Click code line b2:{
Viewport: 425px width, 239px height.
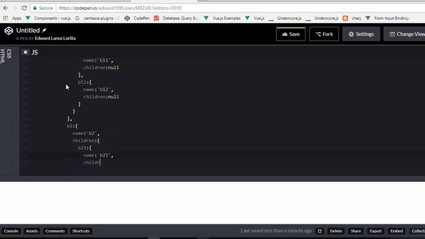[x=72, y=126]
